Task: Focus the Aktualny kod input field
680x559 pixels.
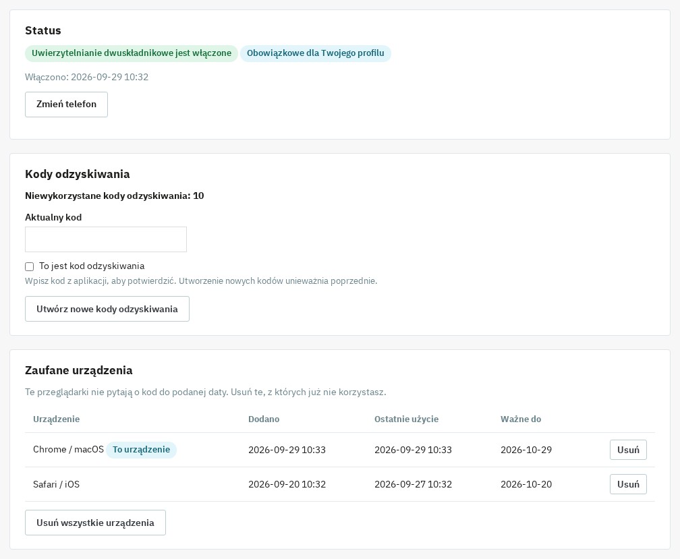Action: pos(106,239)
